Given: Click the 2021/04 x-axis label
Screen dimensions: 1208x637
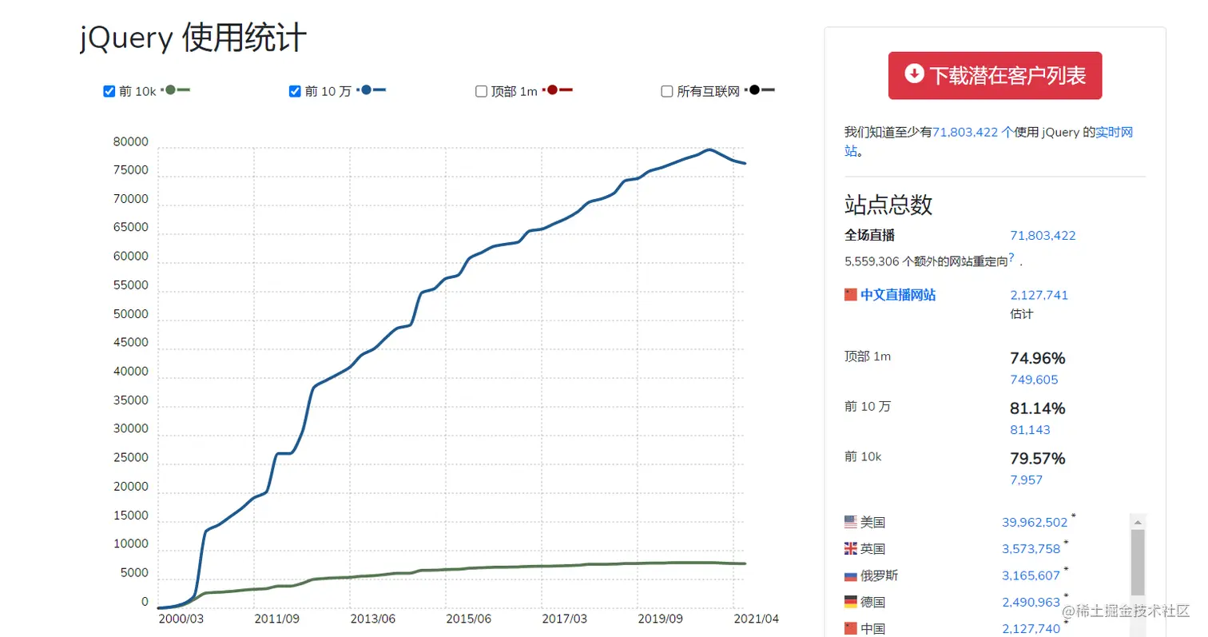Looking at the screenshot, I should (x=756, y=619).
